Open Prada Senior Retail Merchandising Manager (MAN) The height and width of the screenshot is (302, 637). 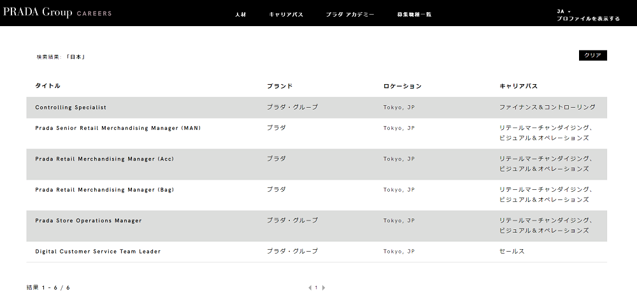pyautogui.click(x=118, y=128)
